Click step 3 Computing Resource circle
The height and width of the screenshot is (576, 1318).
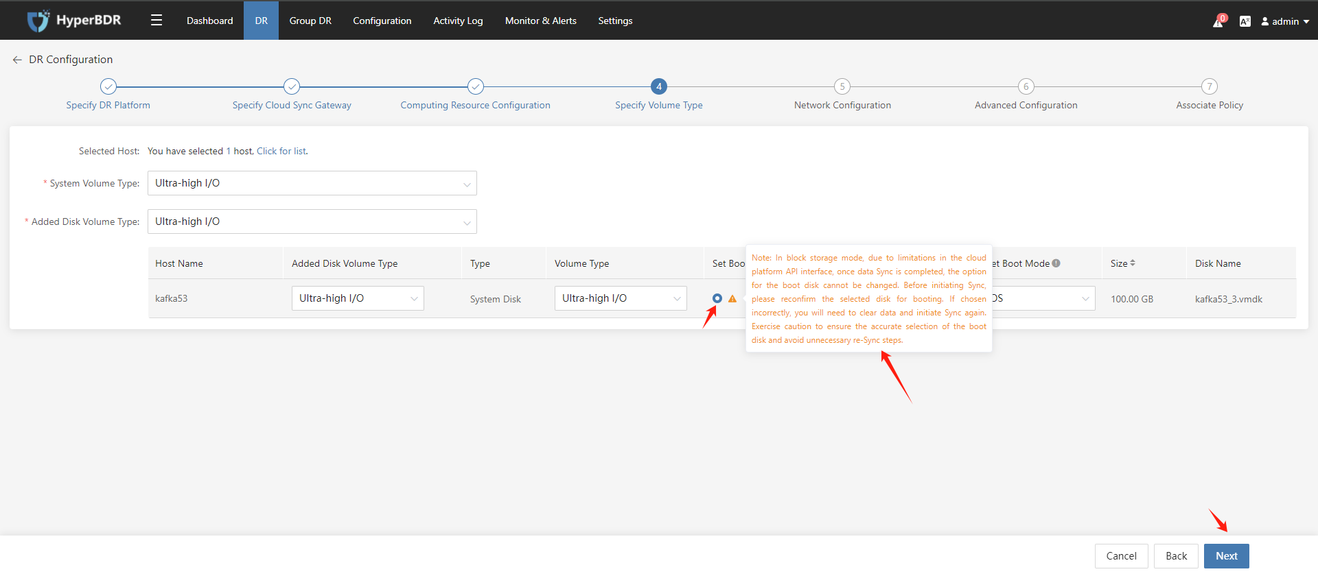[x=476, y=86]
